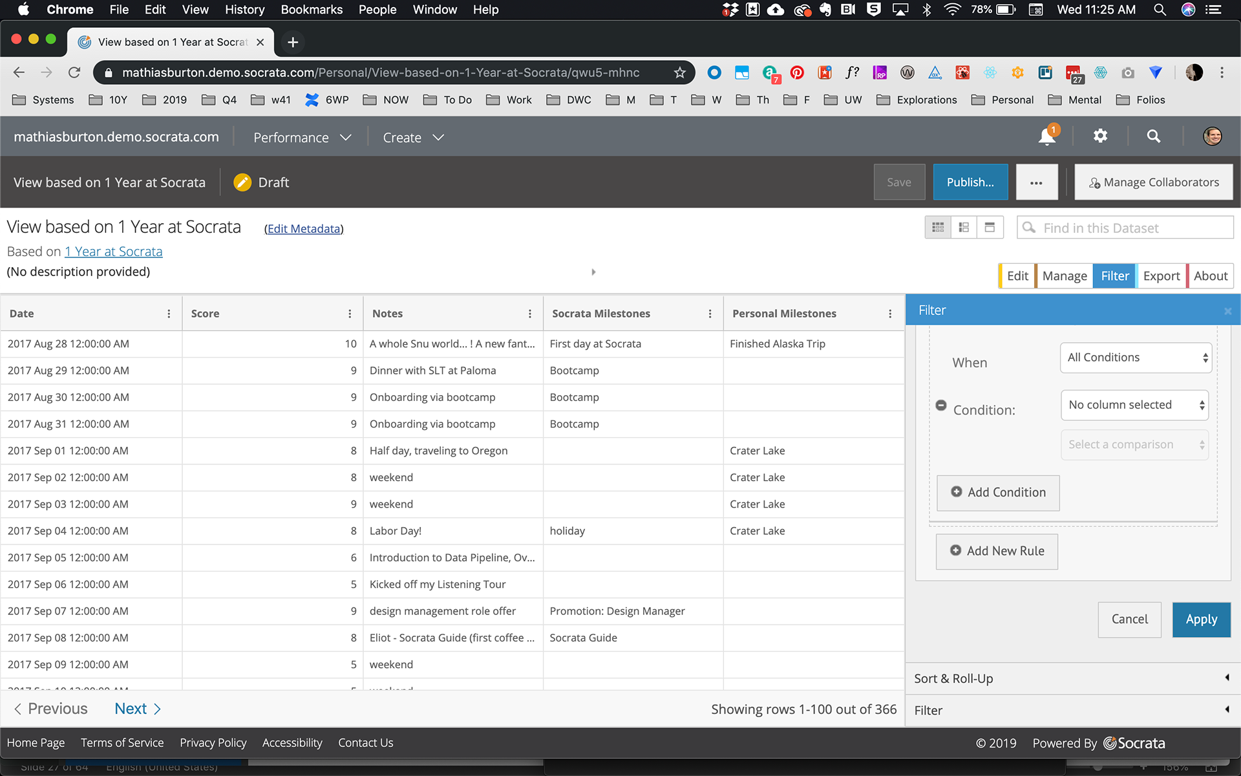Open the Accessibility footer link

pyautogui.click(x=292, y=743)
